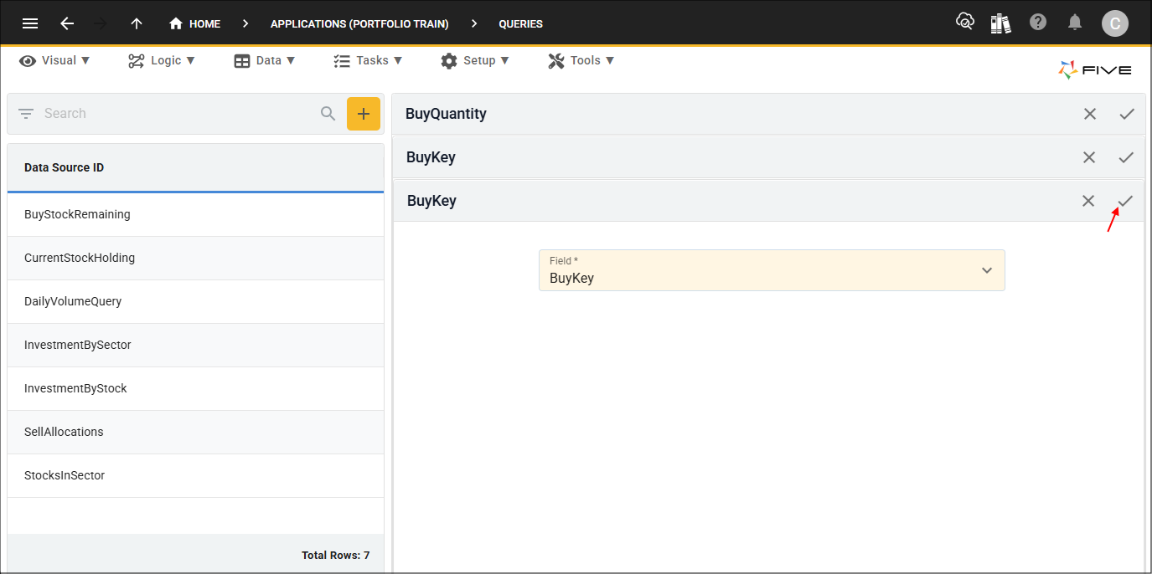
Task: Open the hamburger navigation menu
Action: pyautogui.click(x=30, y=23)
